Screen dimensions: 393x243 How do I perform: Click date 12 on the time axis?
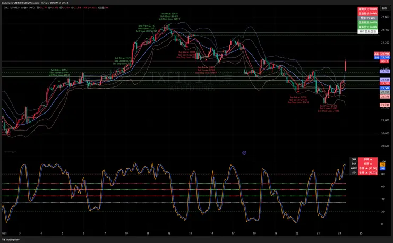[x=169, y=233]
